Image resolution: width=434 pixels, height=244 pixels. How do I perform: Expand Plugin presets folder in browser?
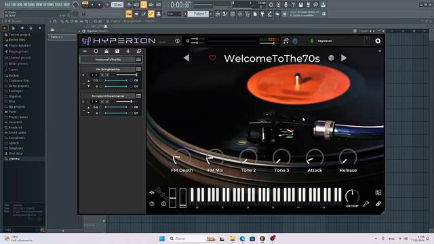point(18,52)
